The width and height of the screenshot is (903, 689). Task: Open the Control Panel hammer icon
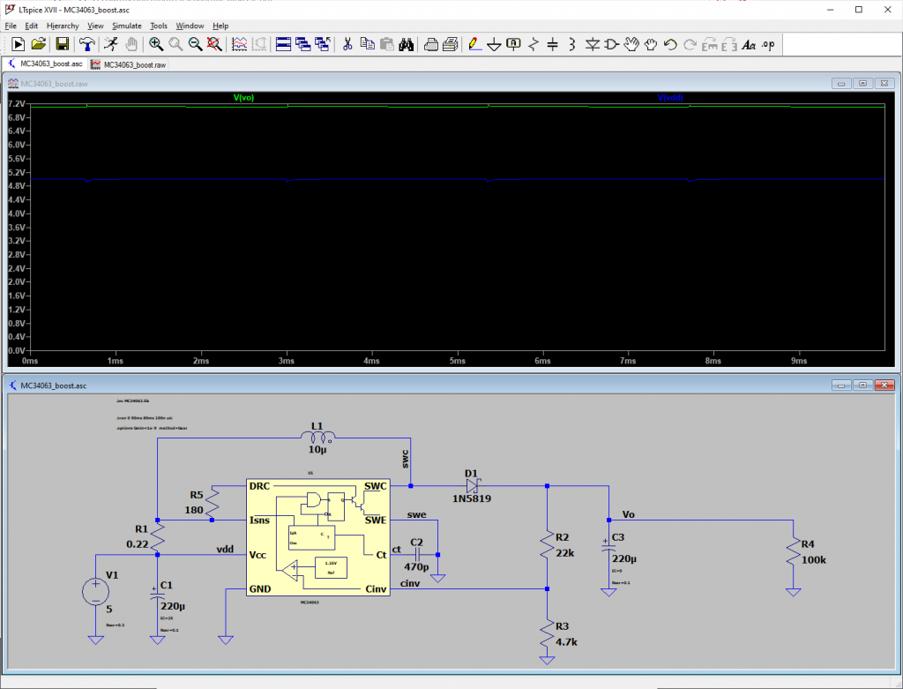tap(87, 44)
